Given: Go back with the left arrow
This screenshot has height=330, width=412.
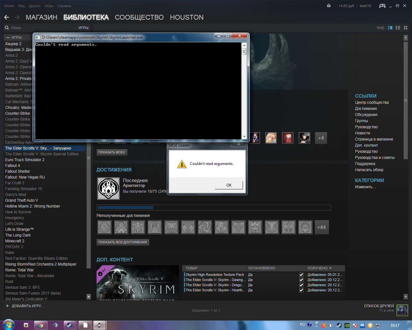Looking at the screenshot, I should pos(6,17).
